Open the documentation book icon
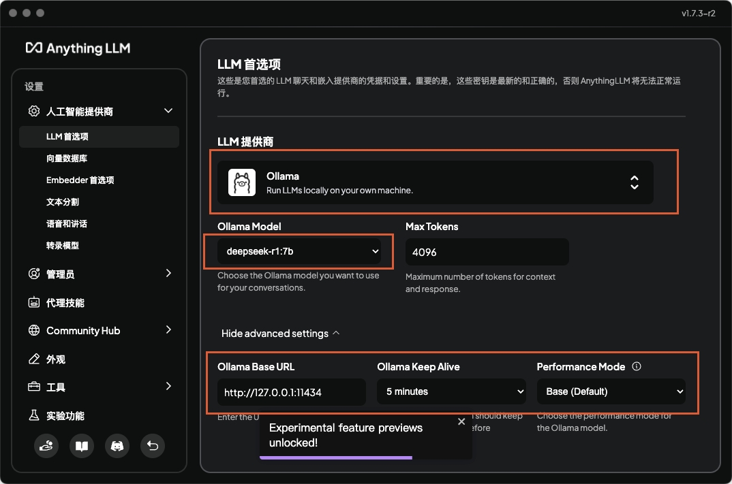The height and width of the screenshot is (484, 732). click(x=82, y=446)
